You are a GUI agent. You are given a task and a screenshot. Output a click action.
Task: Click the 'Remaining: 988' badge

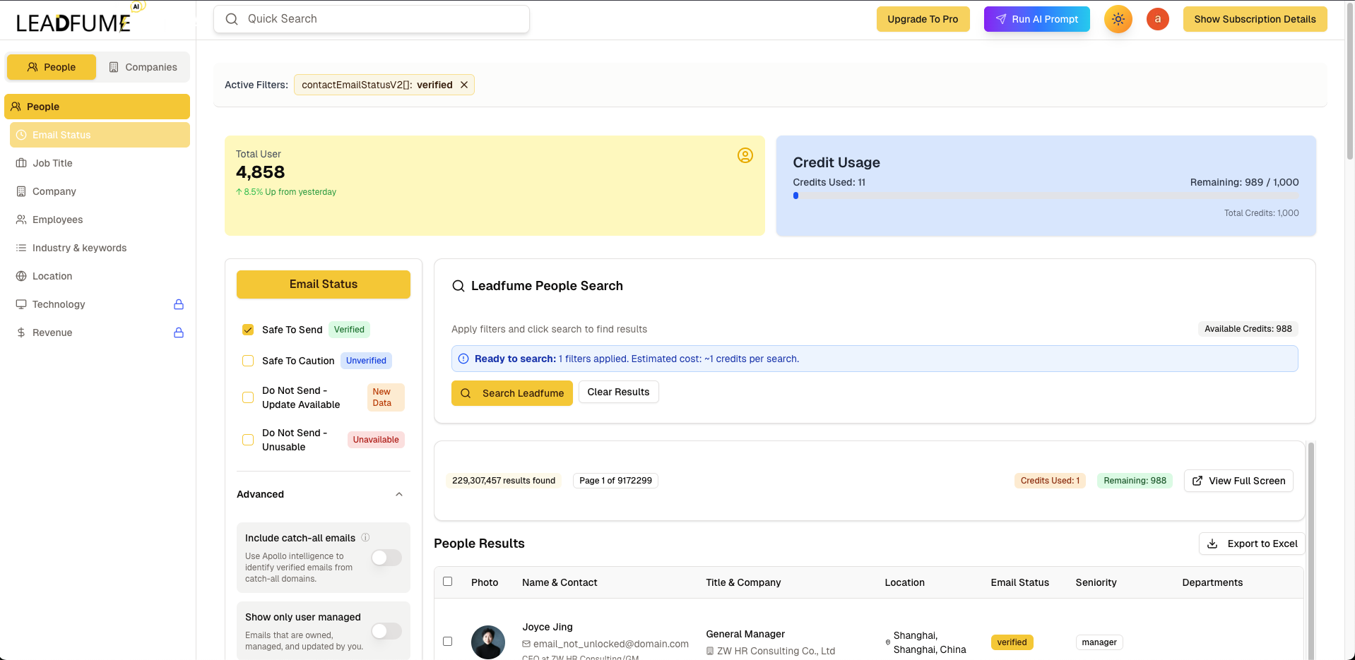coord(1135,481)
